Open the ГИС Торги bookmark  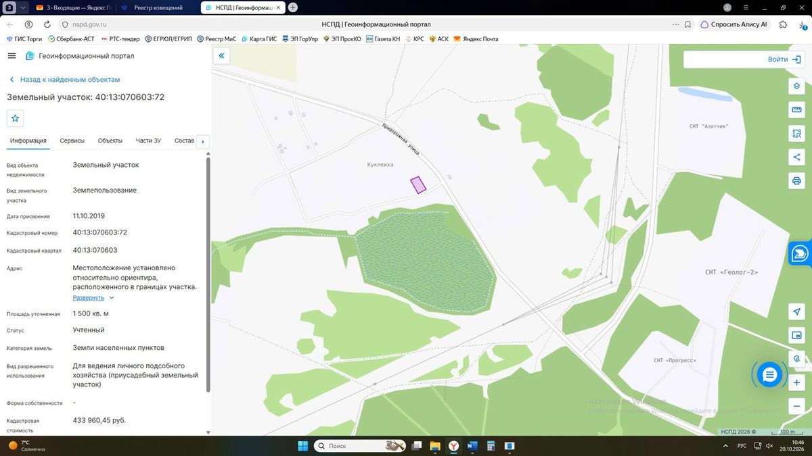tap(25, 39)
